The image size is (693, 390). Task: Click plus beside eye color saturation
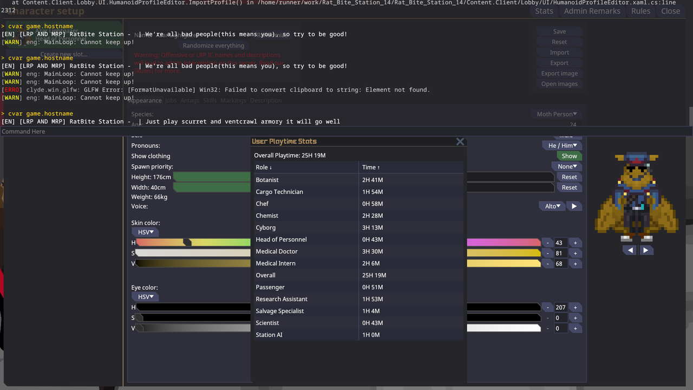(575, 318)
